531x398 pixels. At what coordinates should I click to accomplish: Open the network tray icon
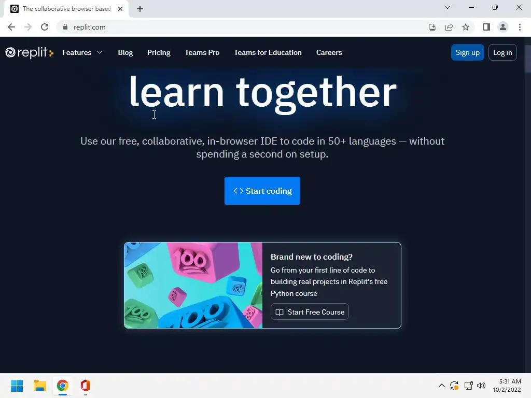pos(468,386)
